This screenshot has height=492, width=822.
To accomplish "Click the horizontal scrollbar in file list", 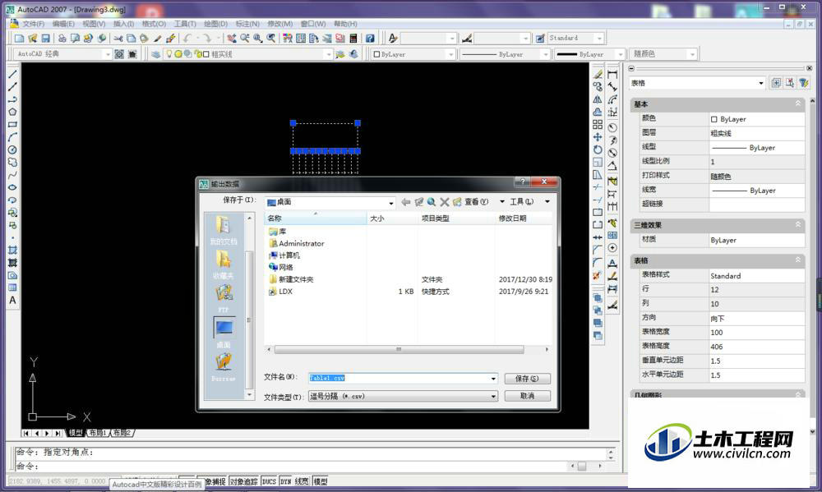I will click(399, 349).
